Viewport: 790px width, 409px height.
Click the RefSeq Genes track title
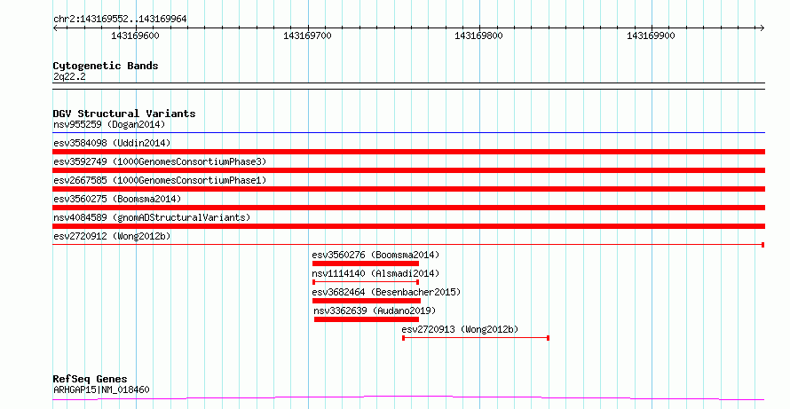pos(91,379)
